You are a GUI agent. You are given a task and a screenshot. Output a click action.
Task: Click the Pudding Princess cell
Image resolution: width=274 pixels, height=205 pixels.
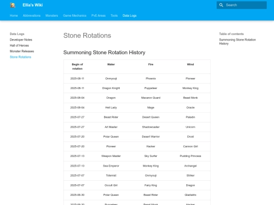(190, 156)
